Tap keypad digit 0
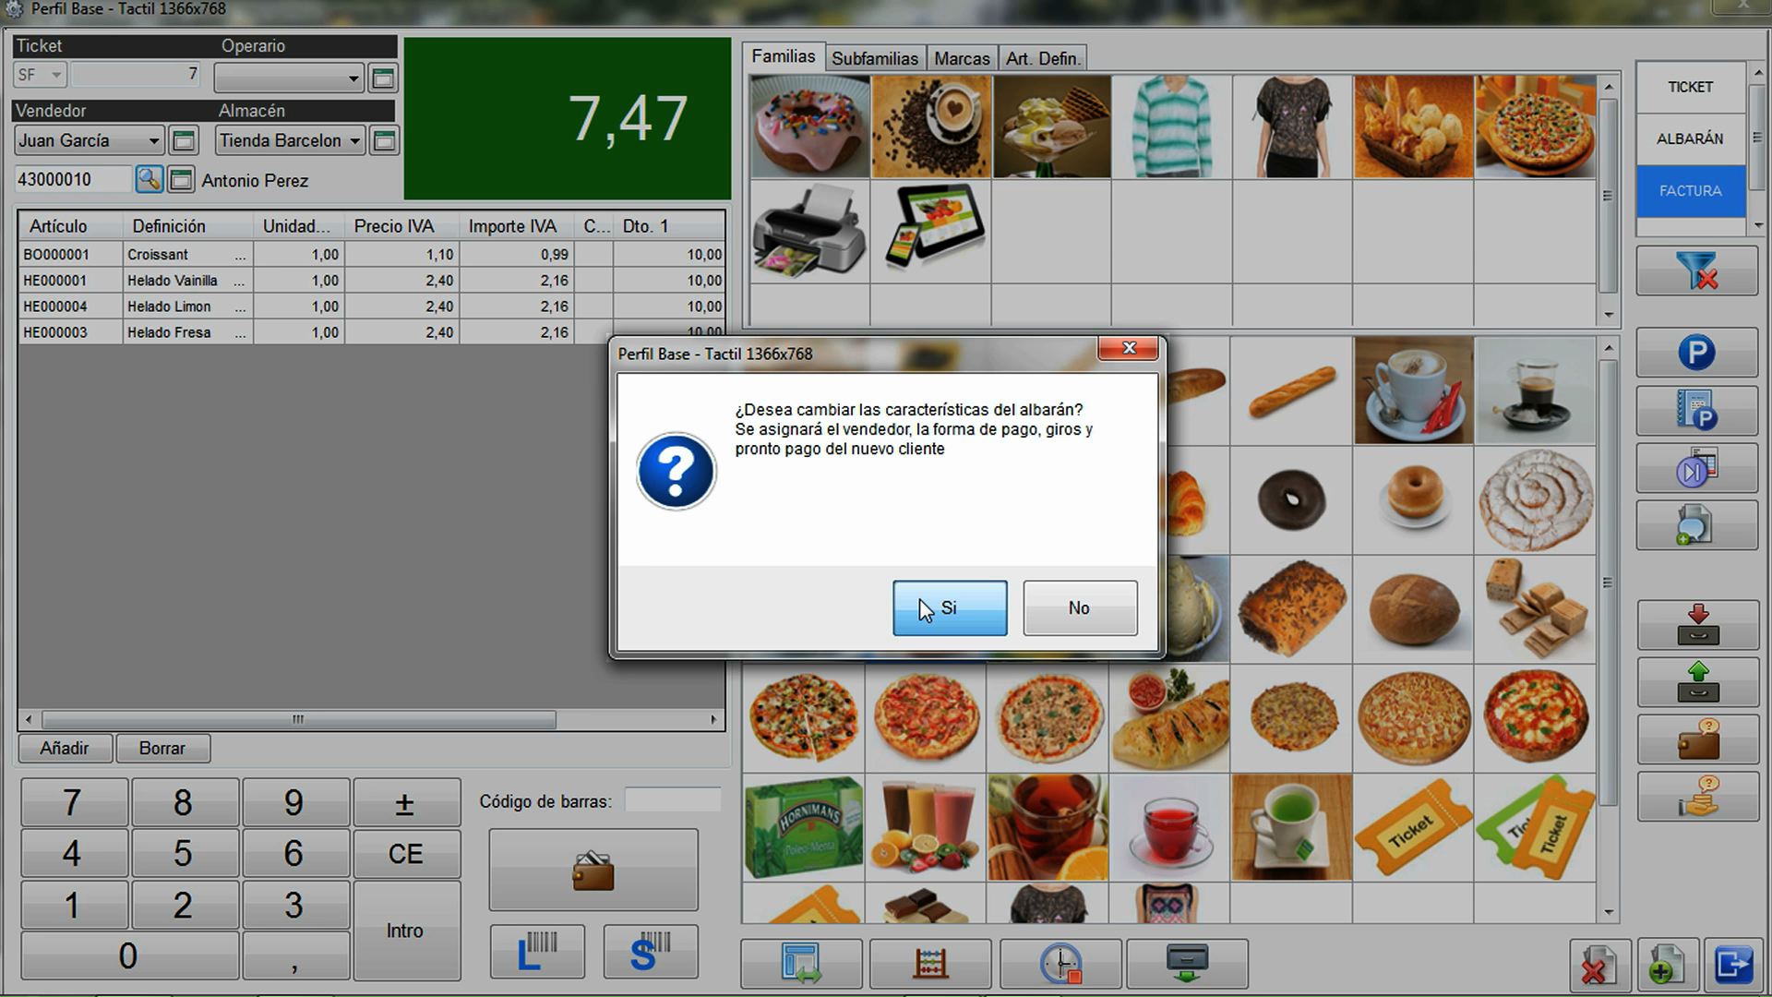This screenshot has height=997, width=1772. tap(129, 955)
